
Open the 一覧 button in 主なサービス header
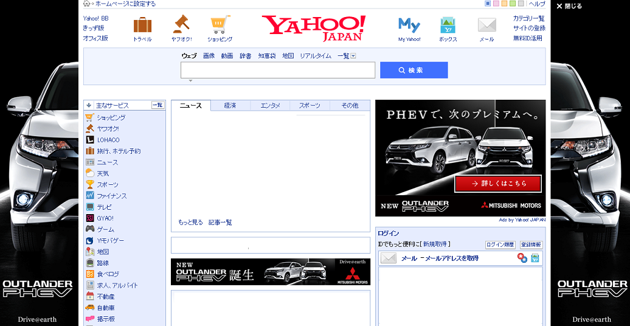coord(157,105)
